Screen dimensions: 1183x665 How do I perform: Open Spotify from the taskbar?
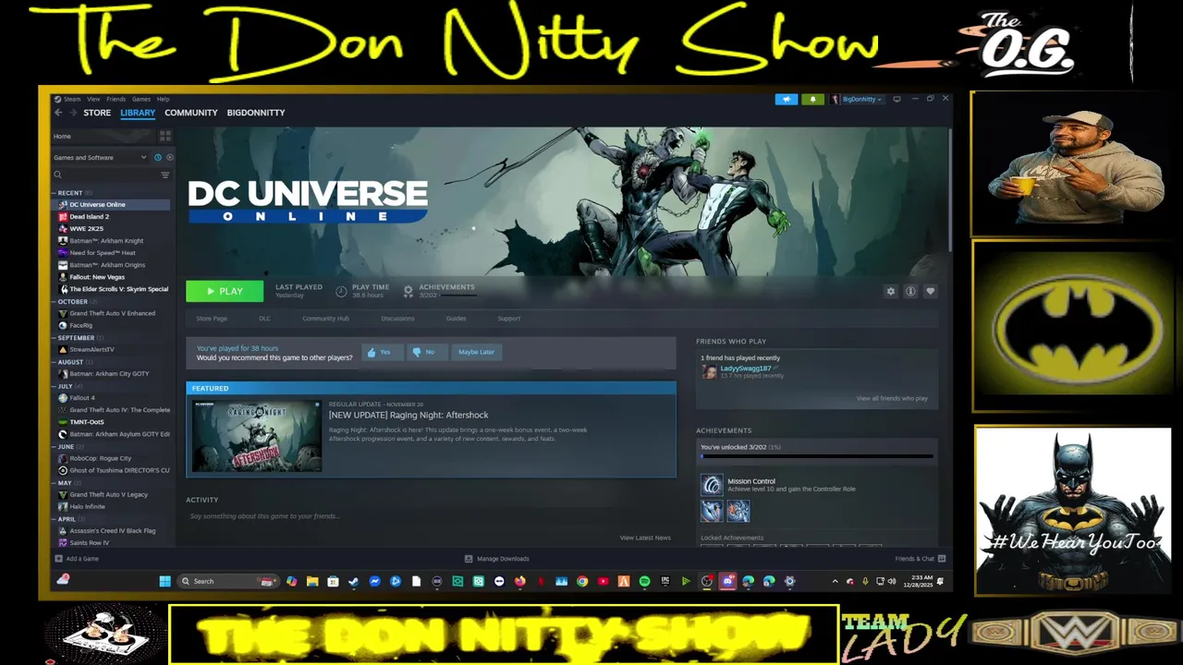pos(644,581)
